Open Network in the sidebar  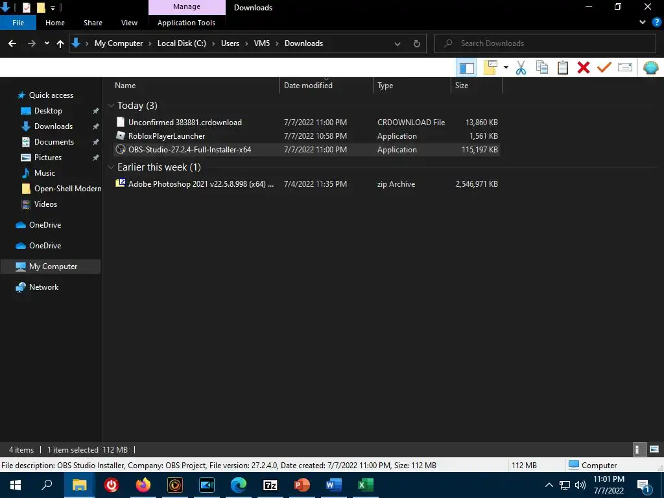(43, 287)
